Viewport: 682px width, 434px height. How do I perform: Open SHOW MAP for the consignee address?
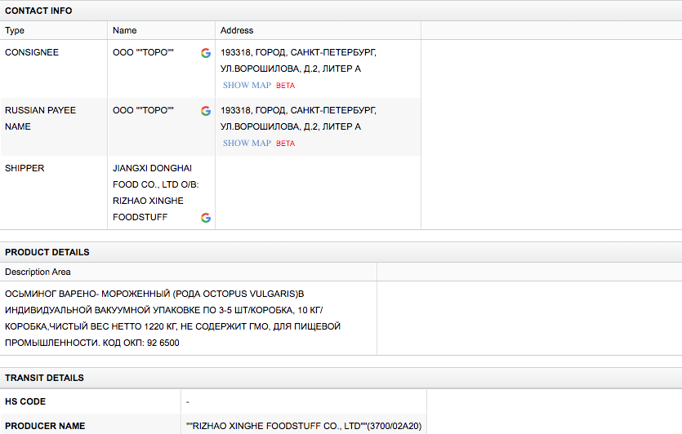click(247, 86)
